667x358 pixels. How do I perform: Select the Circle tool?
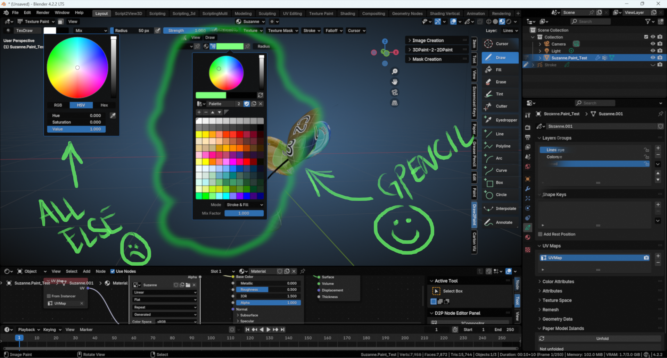(500, 195)
